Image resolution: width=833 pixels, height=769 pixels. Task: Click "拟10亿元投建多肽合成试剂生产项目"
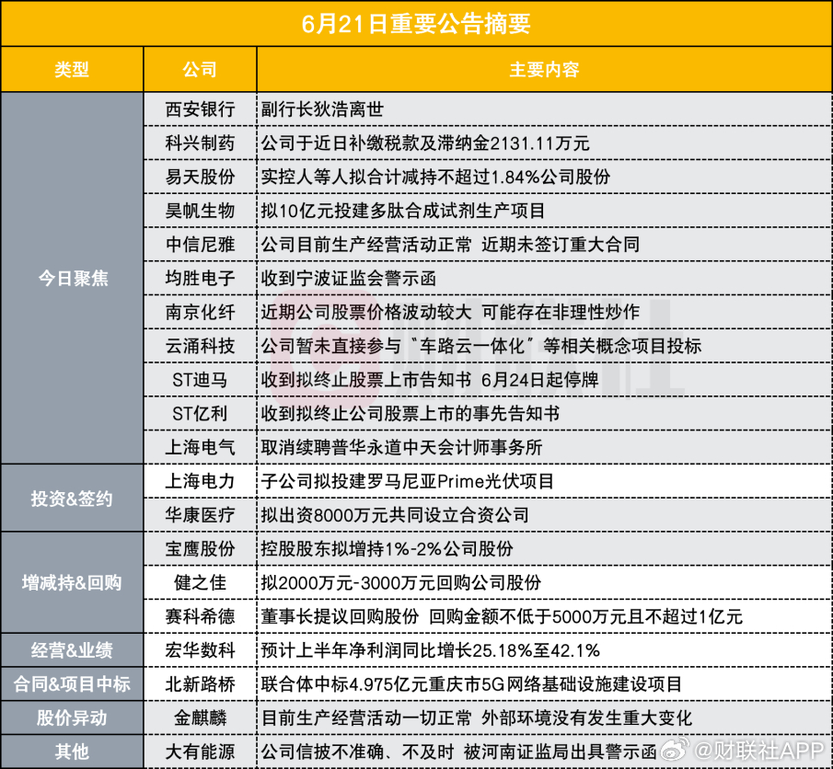[402, 211]
